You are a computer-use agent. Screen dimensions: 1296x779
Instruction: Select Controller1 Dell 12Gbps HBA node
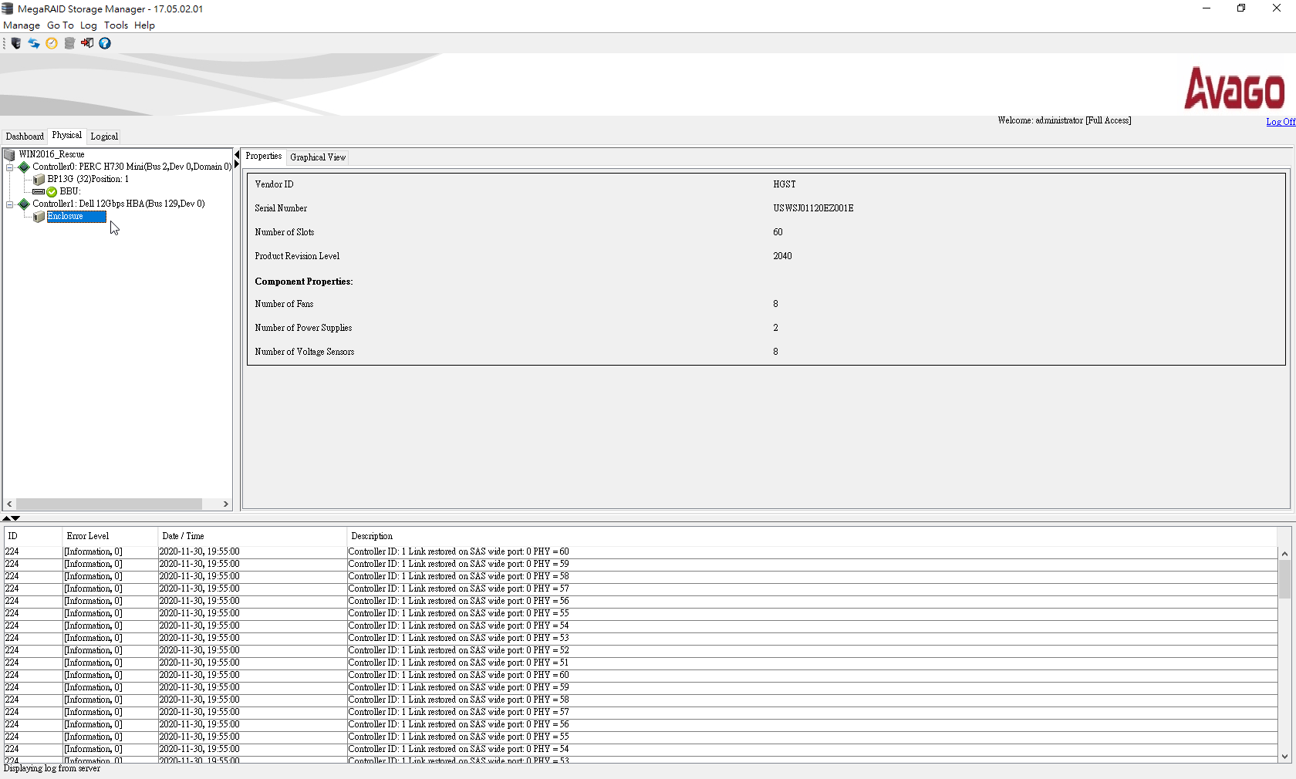click(x=119, y=204)
